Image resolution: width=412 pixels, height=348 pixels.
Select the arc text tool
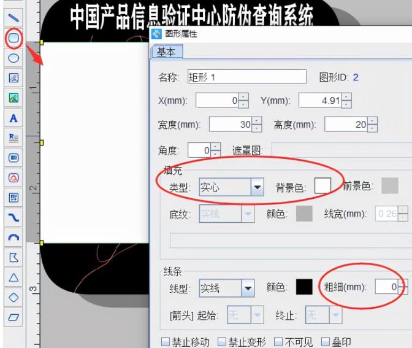pos(13,178)
